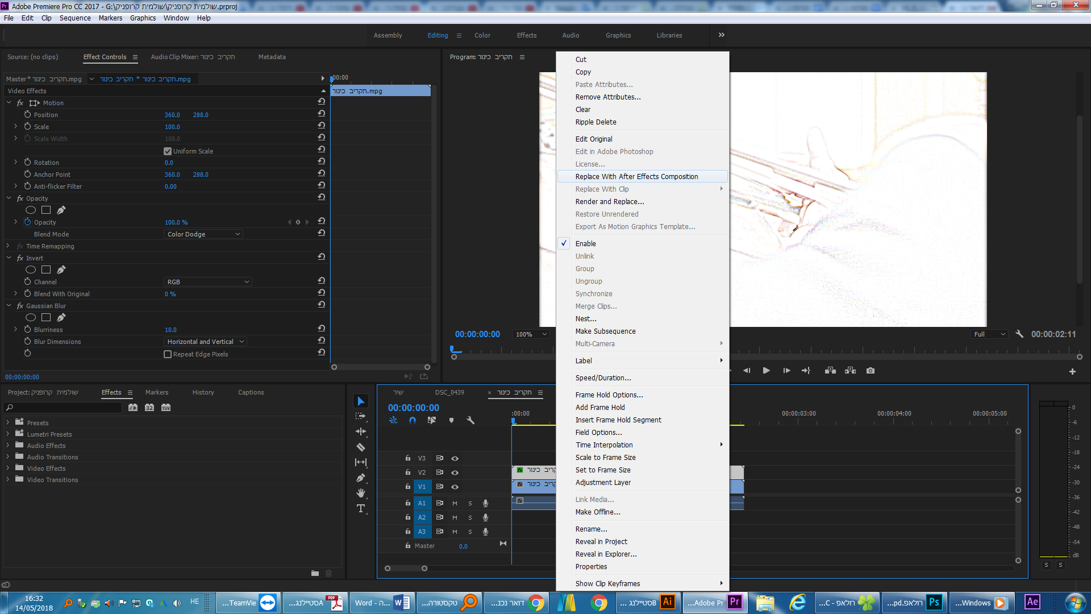Open timeline wrench display settings
The height and width of the screenshot is (614, 1091).
click(x=470, y=421)
